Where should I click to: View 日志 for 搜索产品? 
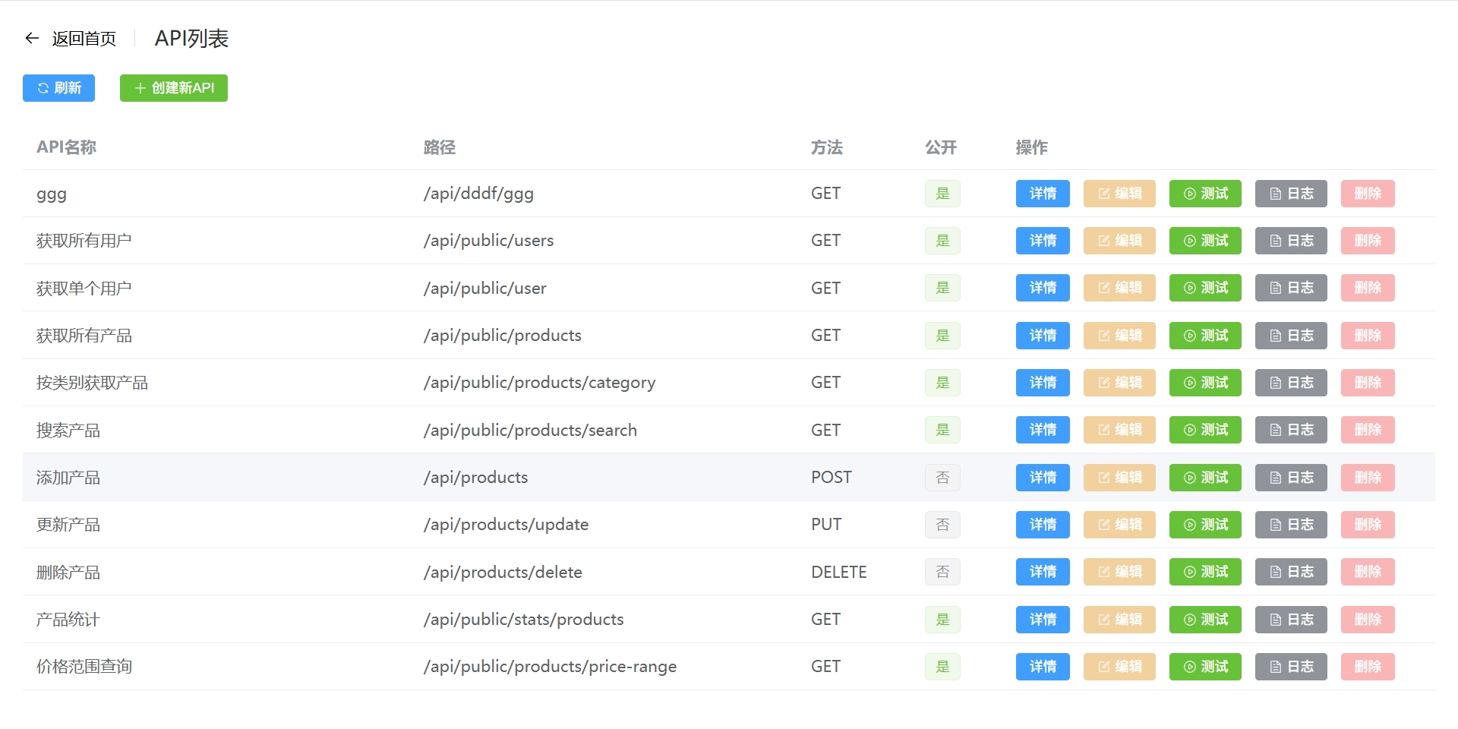click(x=1291, y=430)
